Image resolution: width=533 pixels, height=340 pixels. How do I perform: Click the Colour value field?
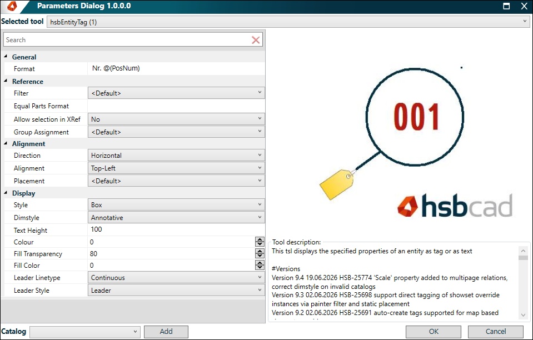coord(171,242)
